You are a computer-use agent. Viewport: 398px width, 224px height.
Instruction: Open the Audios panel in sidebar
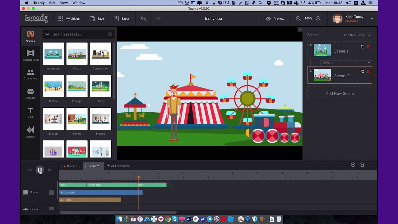point(30,132)
